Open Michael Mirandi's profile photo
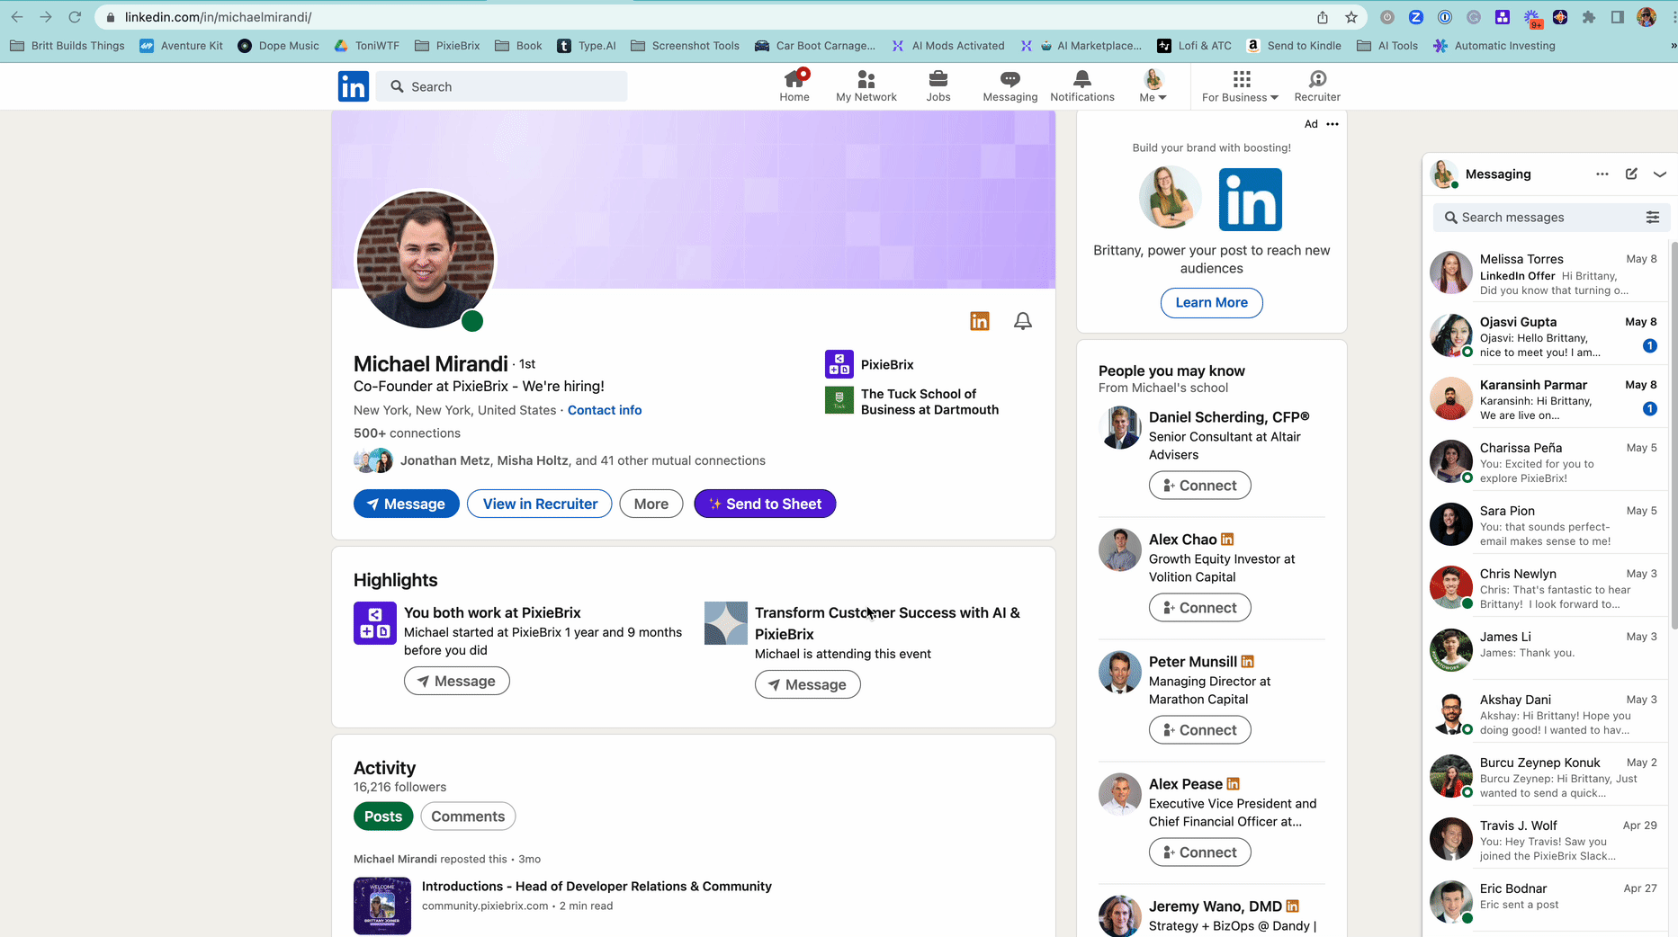Screen dimensions: 1678x937 425,259
